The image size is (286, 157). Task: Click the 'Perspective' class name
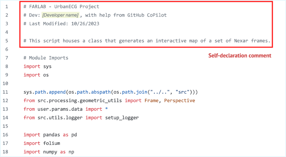(179, 101)
